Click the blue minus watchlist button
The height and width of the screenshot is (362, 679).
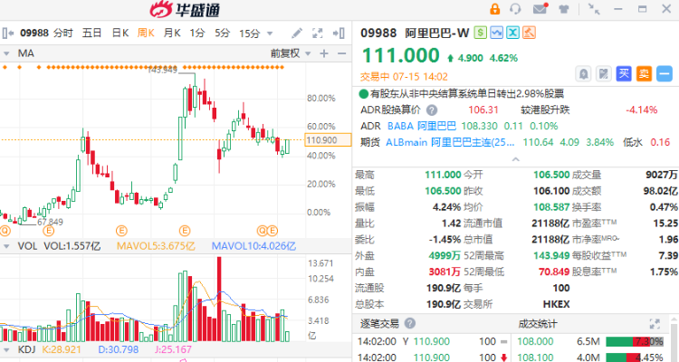(x=665, y=74)
